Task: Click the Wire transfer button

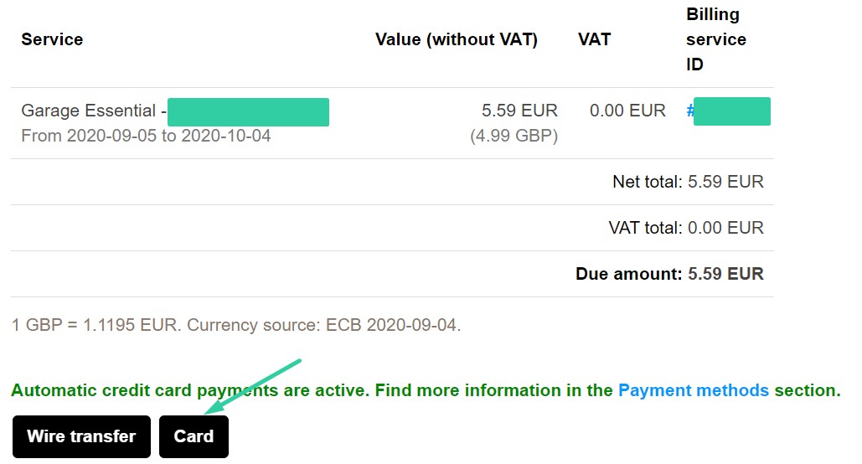Action: click(81, 436)
